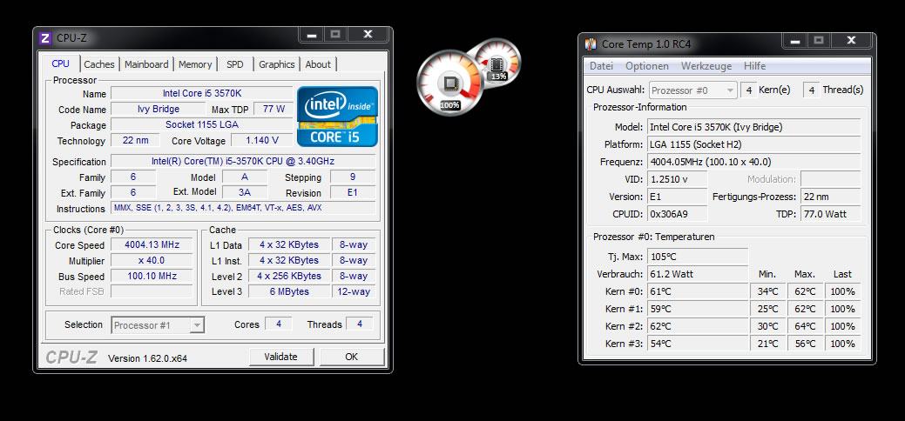Click the CPU-Z purple Z title icon
Image resolution: width=905 pixels, height=421 pixels.
45,38
